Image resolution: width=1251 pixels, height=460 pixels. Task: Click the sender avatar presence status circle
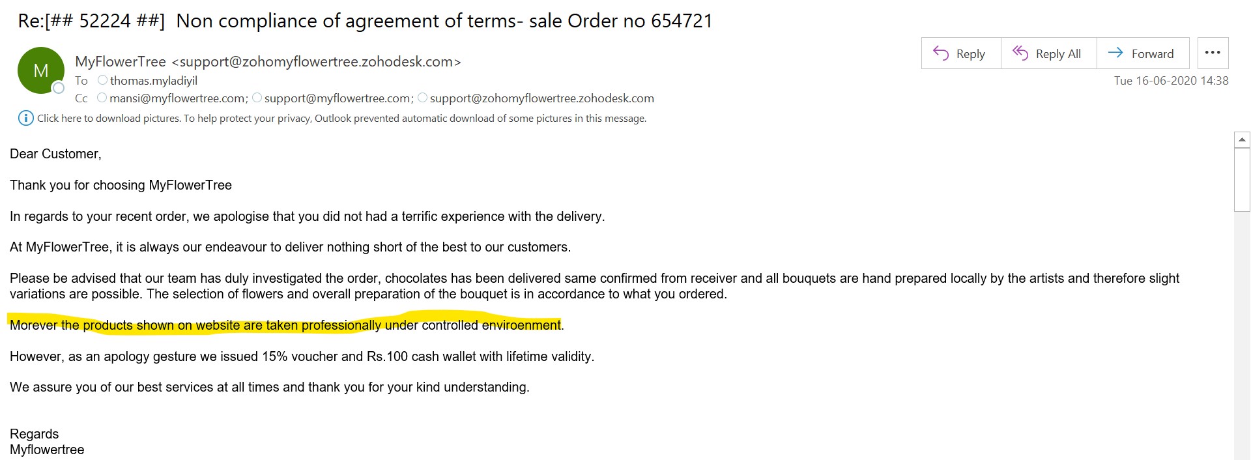[x=59, y=87]
